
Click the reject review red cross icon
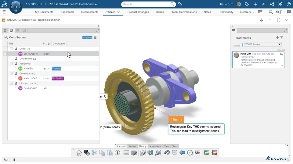tap(214, 153)
